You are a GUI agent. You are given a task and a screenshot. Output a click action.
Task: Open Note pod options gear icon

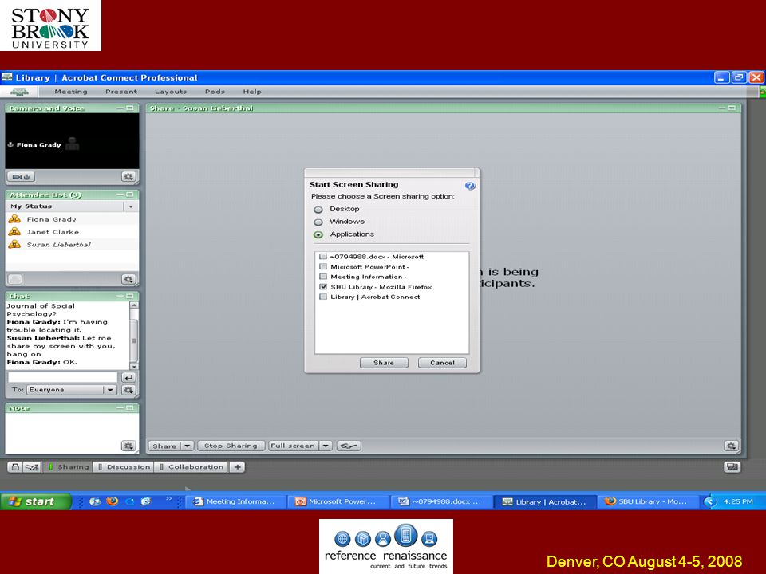coord(128,446)
